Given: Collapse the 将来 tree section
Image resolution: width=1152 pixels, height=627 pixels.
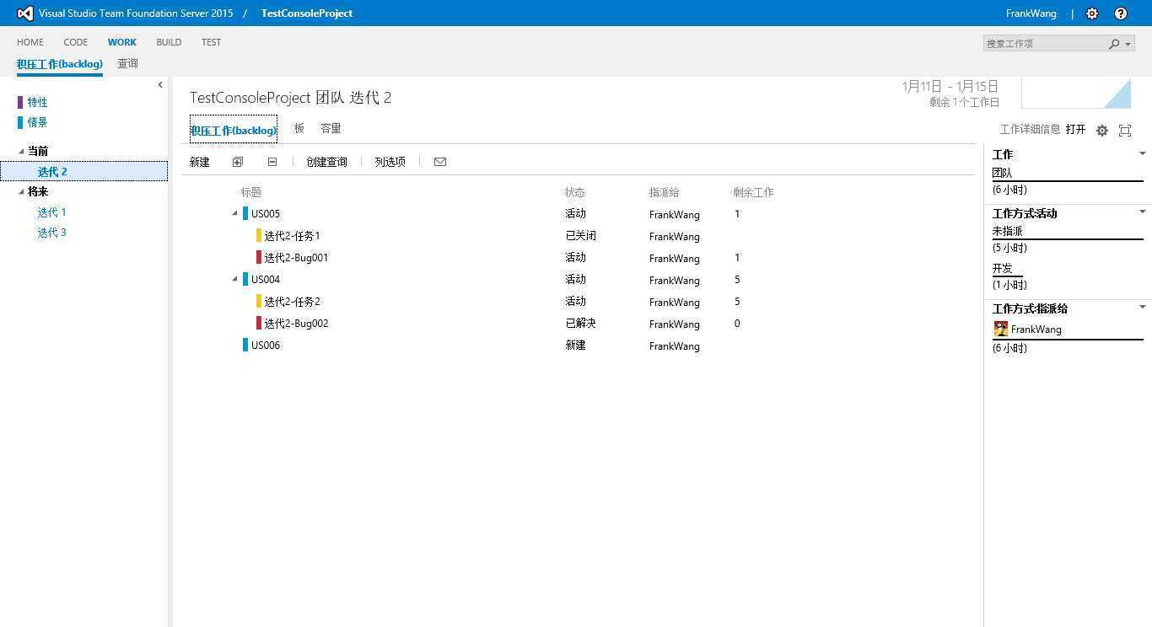Looking at the screenshot, I should click(22, 192).
